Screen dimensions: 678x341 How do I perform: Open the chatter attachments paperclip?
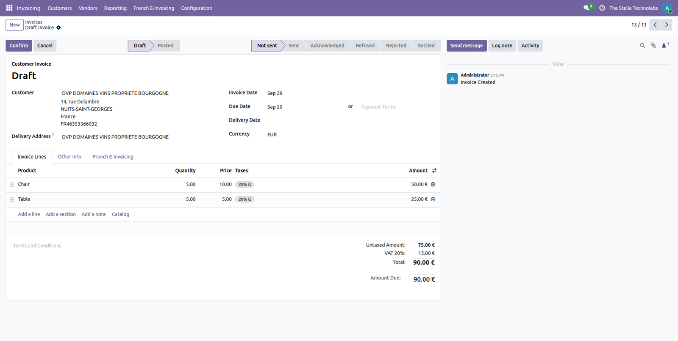653,45
